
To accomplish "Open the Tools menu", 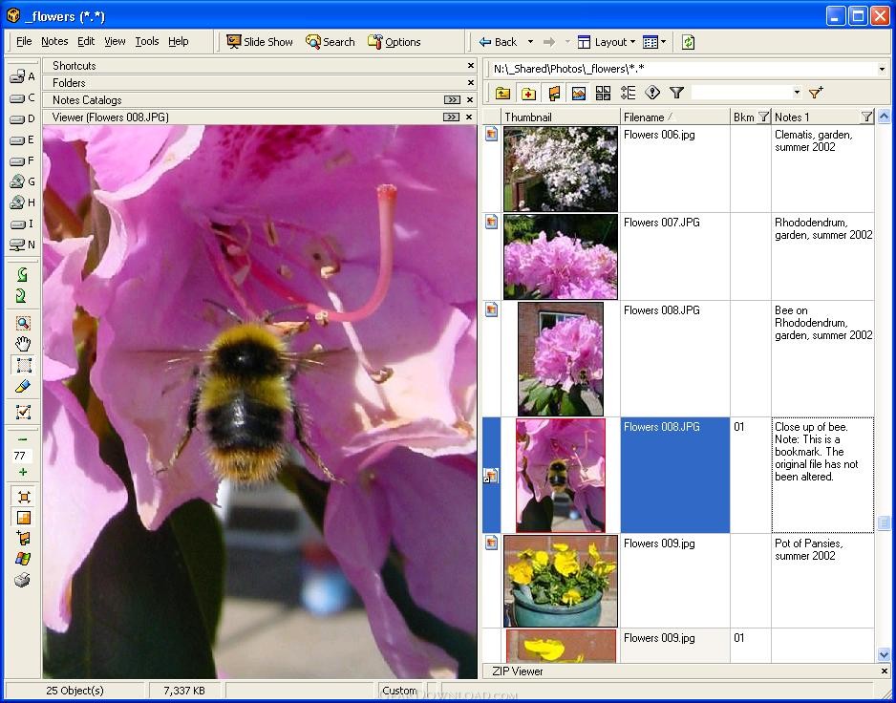I will point(147,41).
